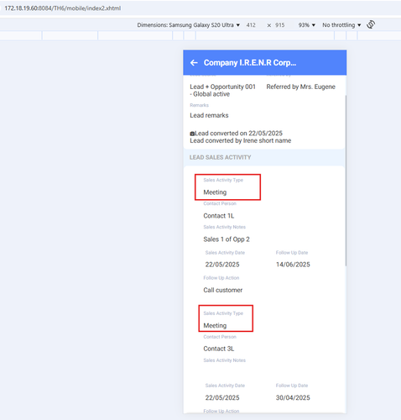The height and width of the screenshot is (420, 401).
Task: Click the Follow Up Date 14/06/2025
Action: click(x=293, y=265)
